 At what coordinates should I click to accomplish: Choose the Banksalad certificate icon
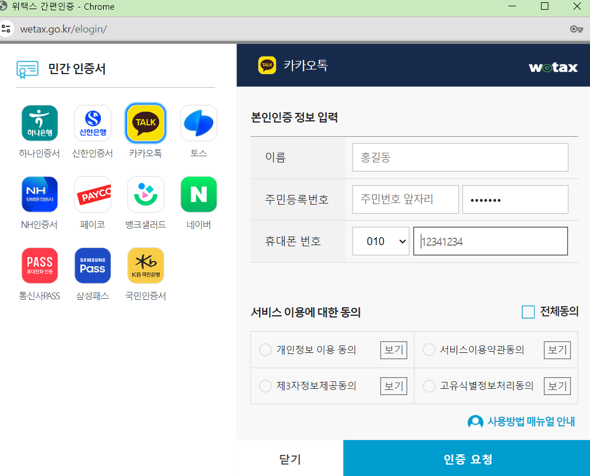click(145, 194)
